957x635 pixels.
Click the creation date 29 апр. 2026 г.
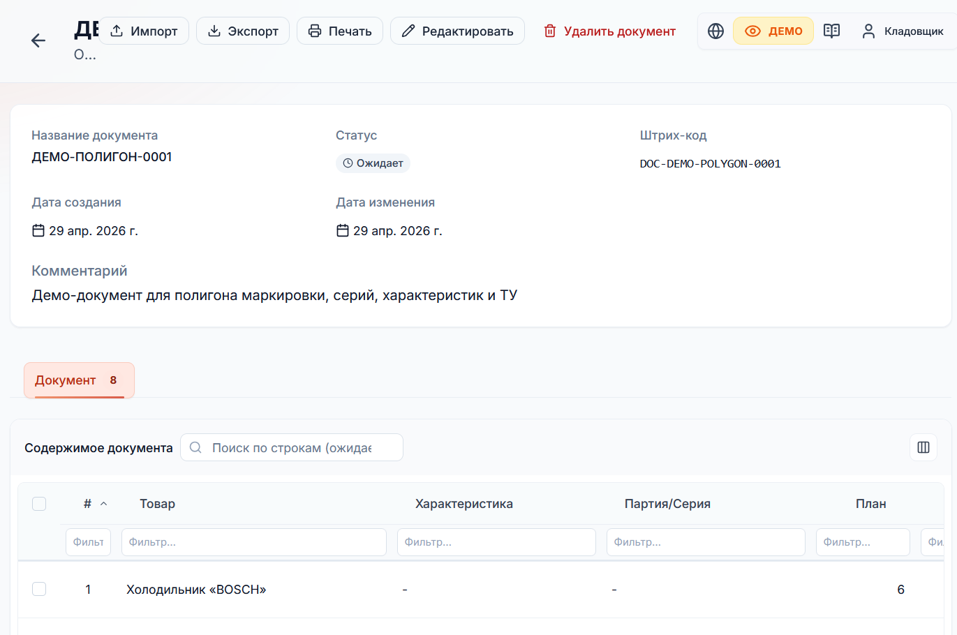[85, 231]
